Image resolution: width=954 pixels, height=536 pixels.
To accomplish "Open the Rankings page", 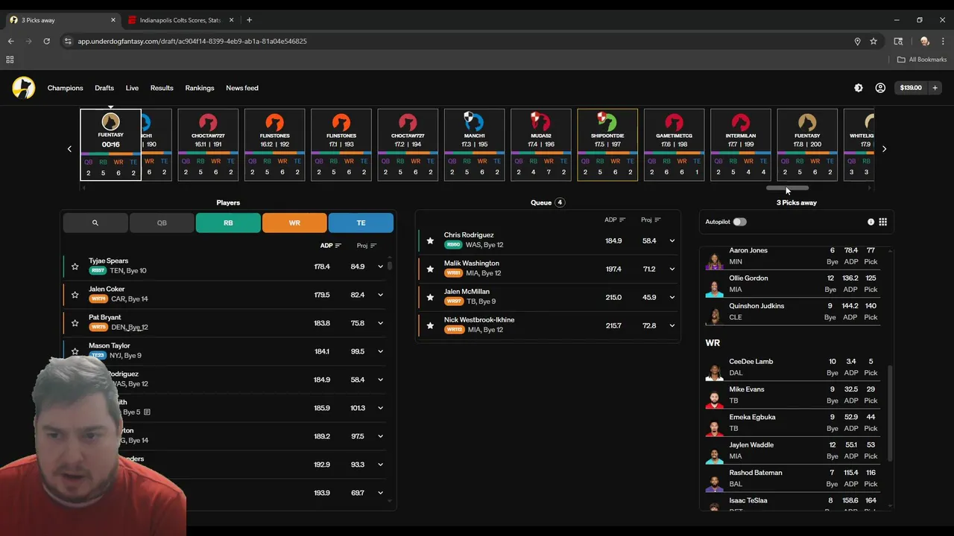I will (200, 88).
